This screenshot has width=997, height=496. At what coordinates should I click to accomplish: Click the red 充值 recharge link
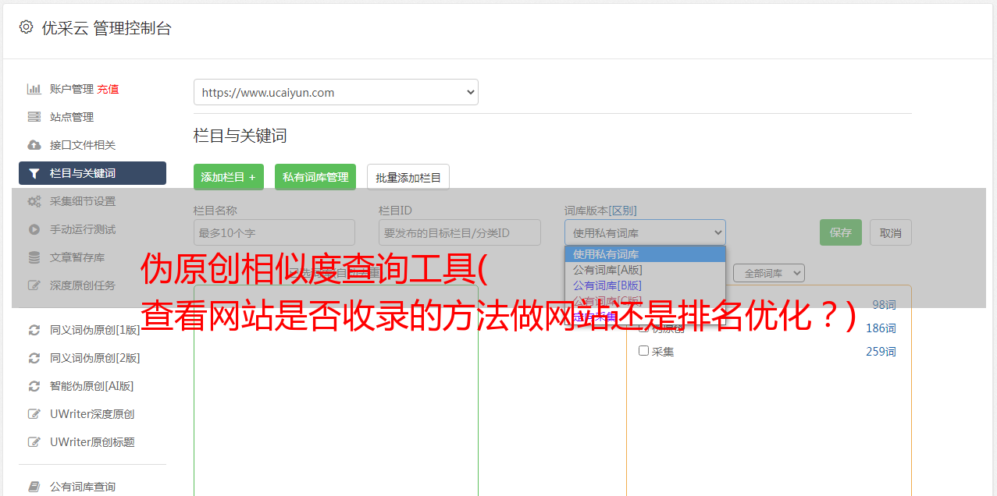tap(108, 89)
